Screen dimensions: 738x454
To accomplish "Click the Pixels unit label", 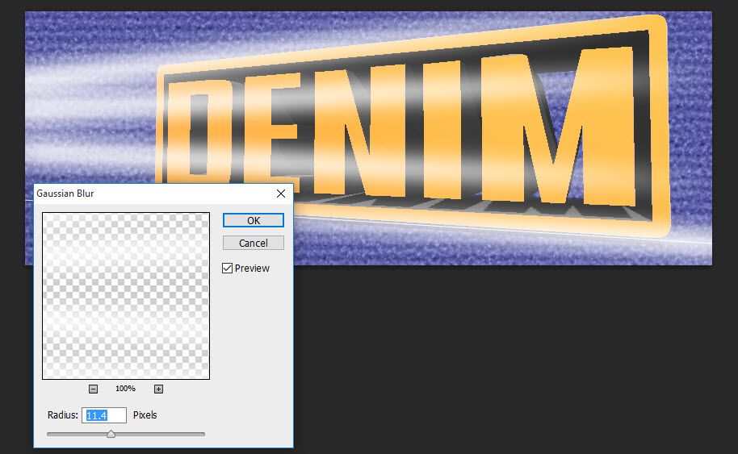I will point(145,415).
